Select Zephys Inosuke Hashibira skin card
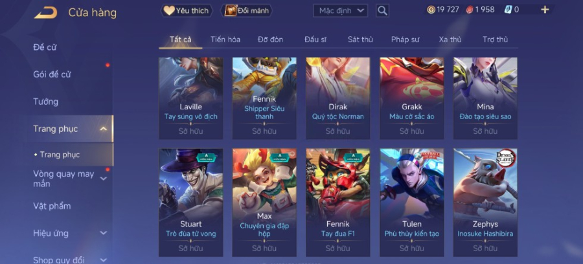The width and height of the screenshot is (583, 264). (x=485, y=203)
